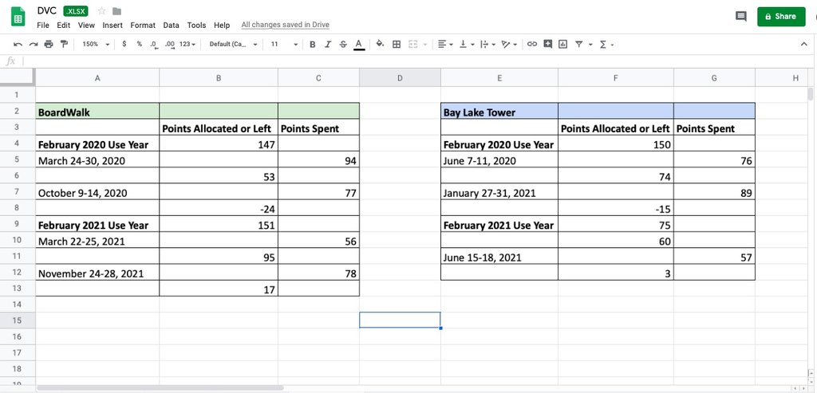817x393 pixels.
Task: Open the Insert menu
Action: (112, 25)
